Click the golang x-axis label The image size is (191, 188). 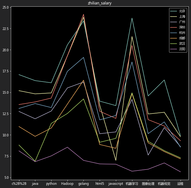pos(83,184)
